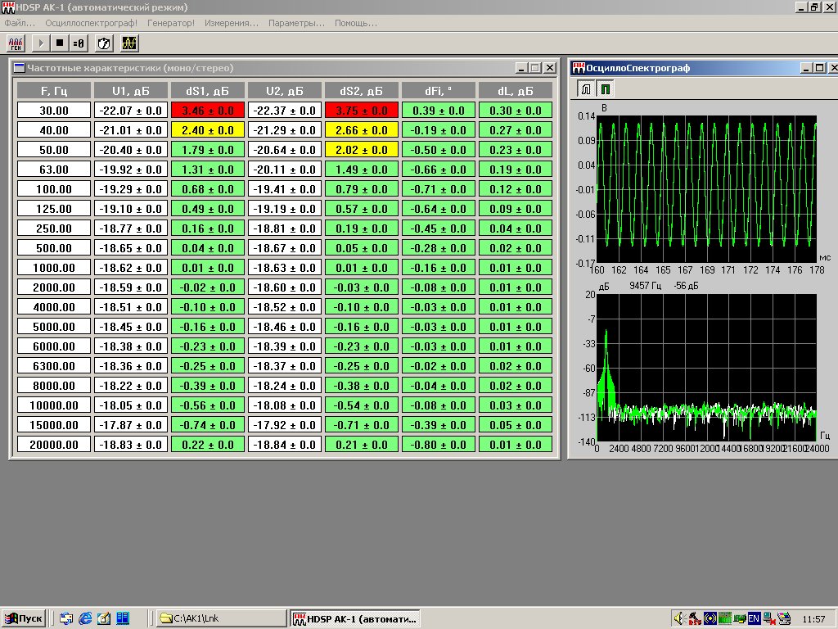Open the Помощь menu
Image resolution: width=838 pixels, height=629 pixels.
tap(355, 23)
